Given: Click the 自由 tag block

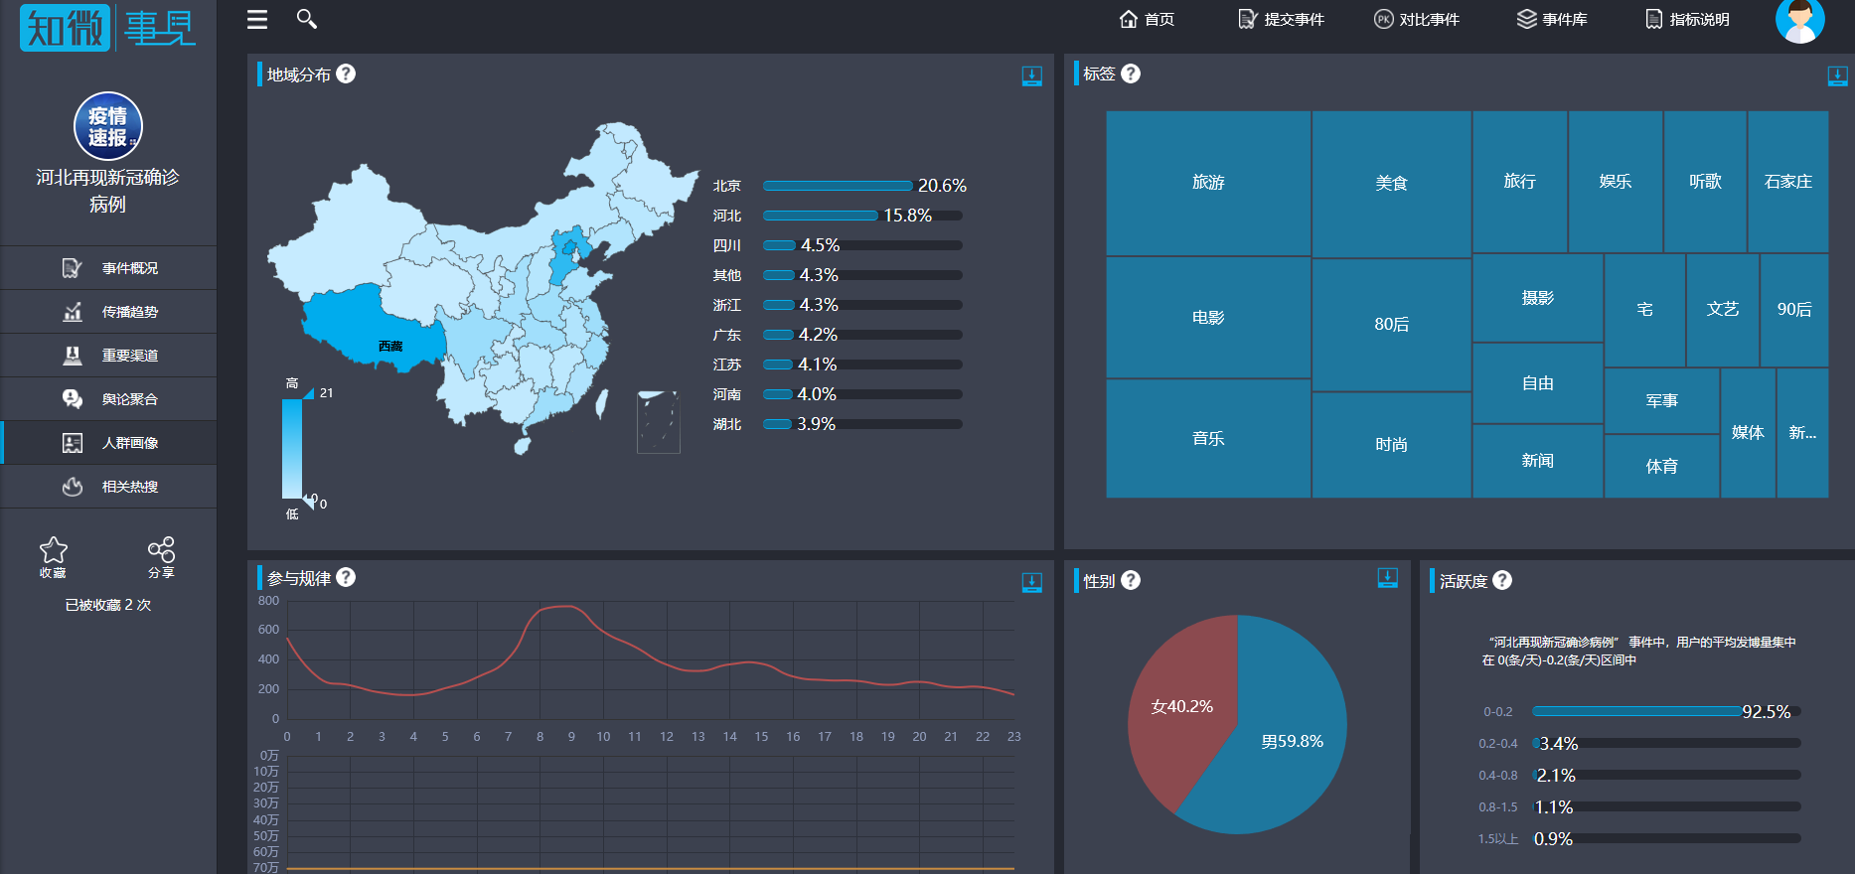Looking at the screenshot, I should 1537,383.
